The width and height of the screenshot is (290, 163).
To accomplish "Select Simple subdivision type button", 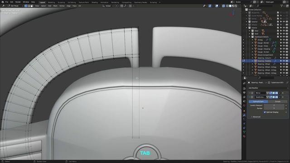I will (x=278, y=101).
